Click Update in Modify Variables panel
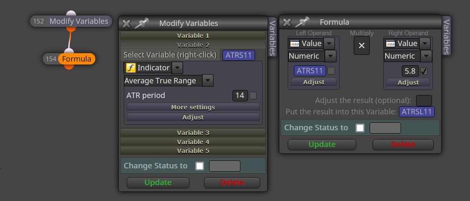470x201 pixels. point(158,183)
